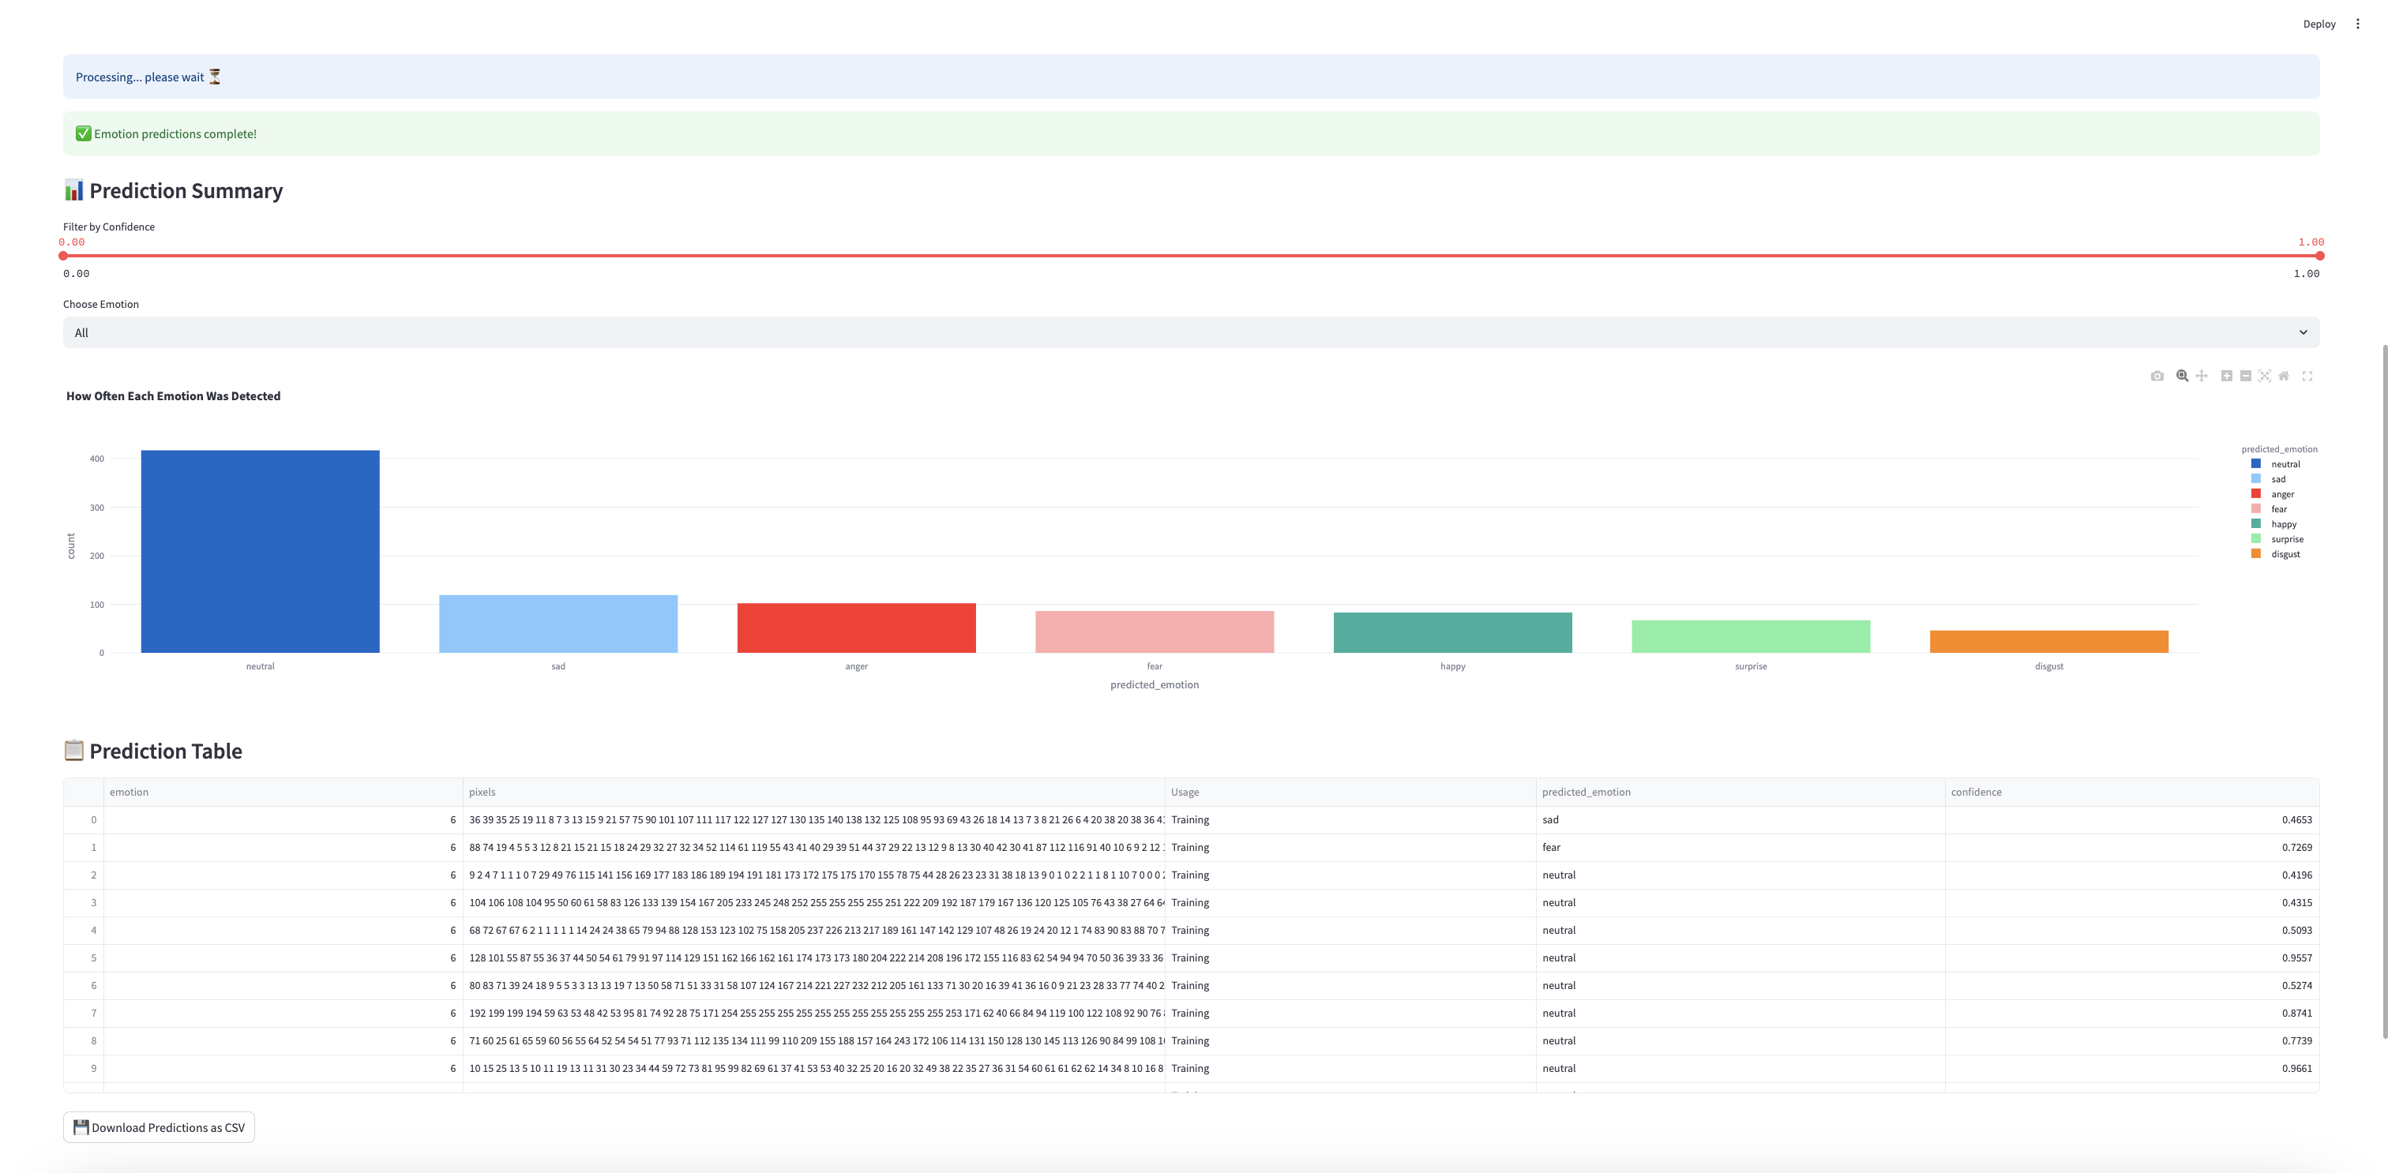Toggle neutral series in chart legend
Viewport: 2388px width, 1173px height.
click(2285, 464)
